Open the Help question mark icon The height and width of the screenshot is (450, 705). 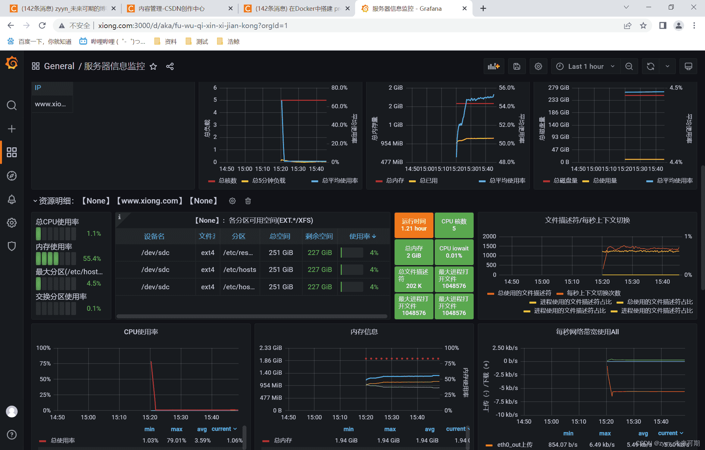(12, 435)
